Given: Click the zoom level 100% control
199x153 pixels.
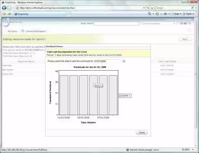Looking at the screenshot, I should [186, 150].
